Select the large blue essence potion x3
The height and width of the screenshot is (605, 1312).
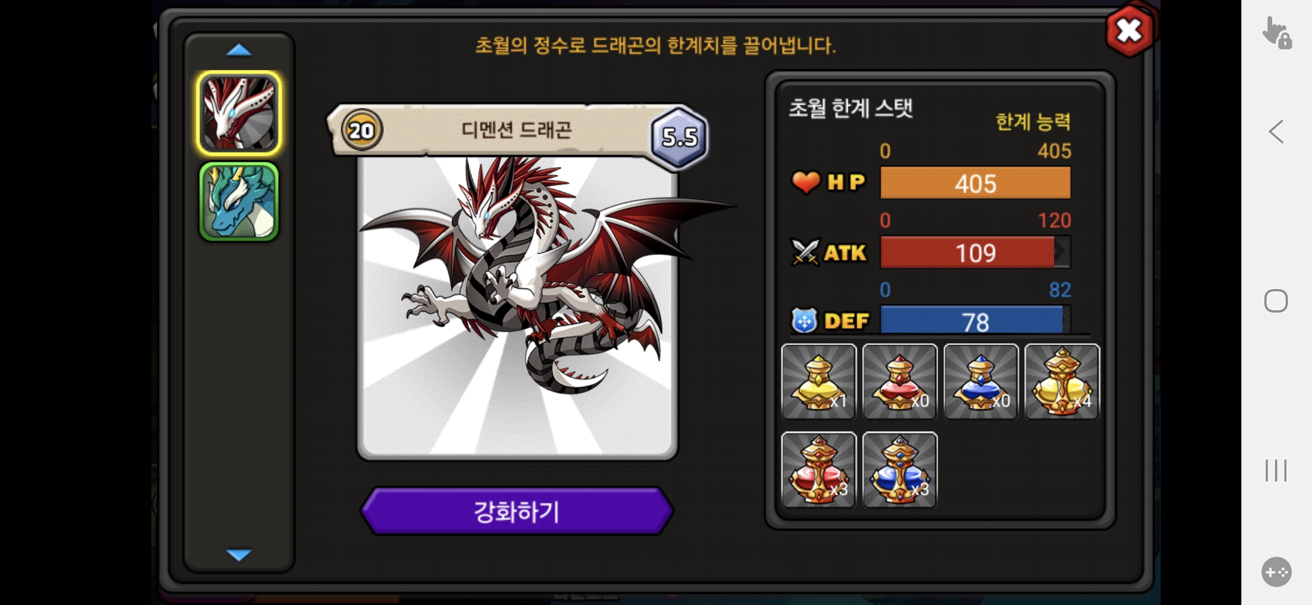point(900,469)
